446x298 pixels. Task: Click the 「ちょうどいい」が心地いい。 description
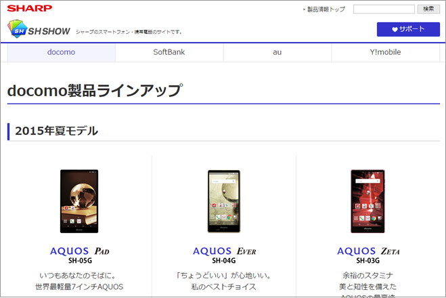coord(224,276)
